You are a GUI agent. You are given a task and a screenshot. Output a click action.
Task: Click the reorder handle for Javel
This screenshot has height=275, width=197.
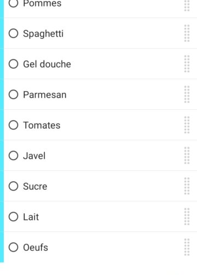coord(187,156)
